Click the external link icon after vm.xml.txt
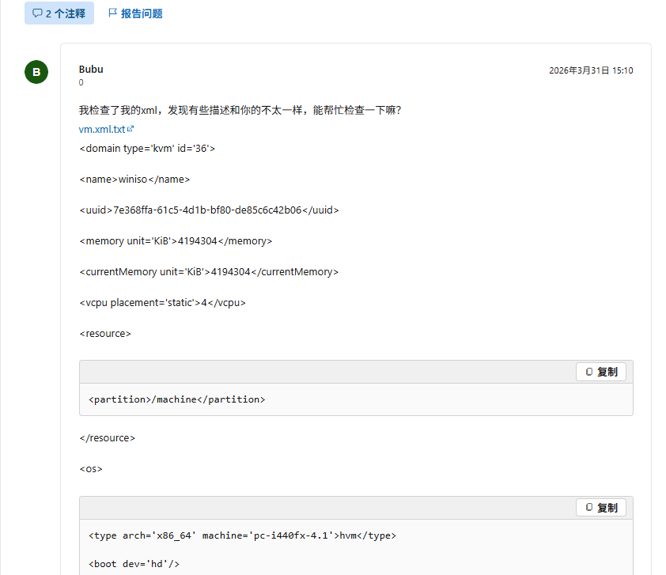The image size is (666, 575). coord(131,128)
